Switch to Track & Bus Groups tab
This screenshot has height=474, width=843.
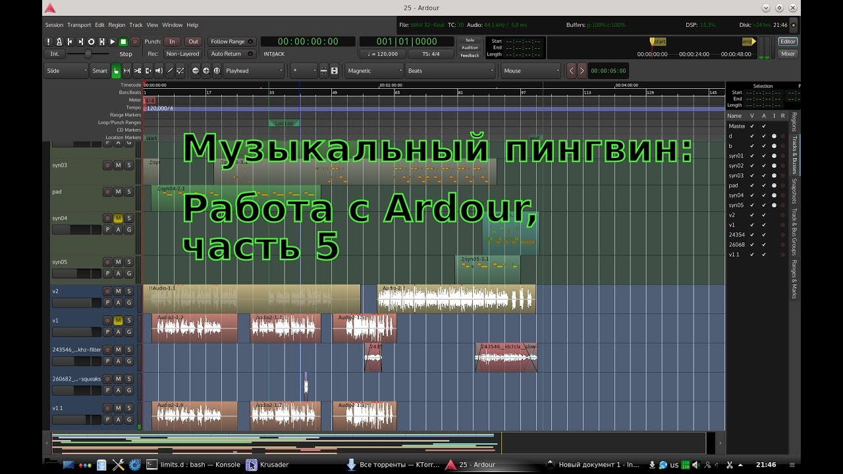(794, 232)
